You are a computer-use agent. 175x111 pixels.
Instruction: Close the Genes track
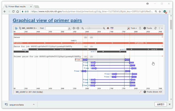coord(162,37)
